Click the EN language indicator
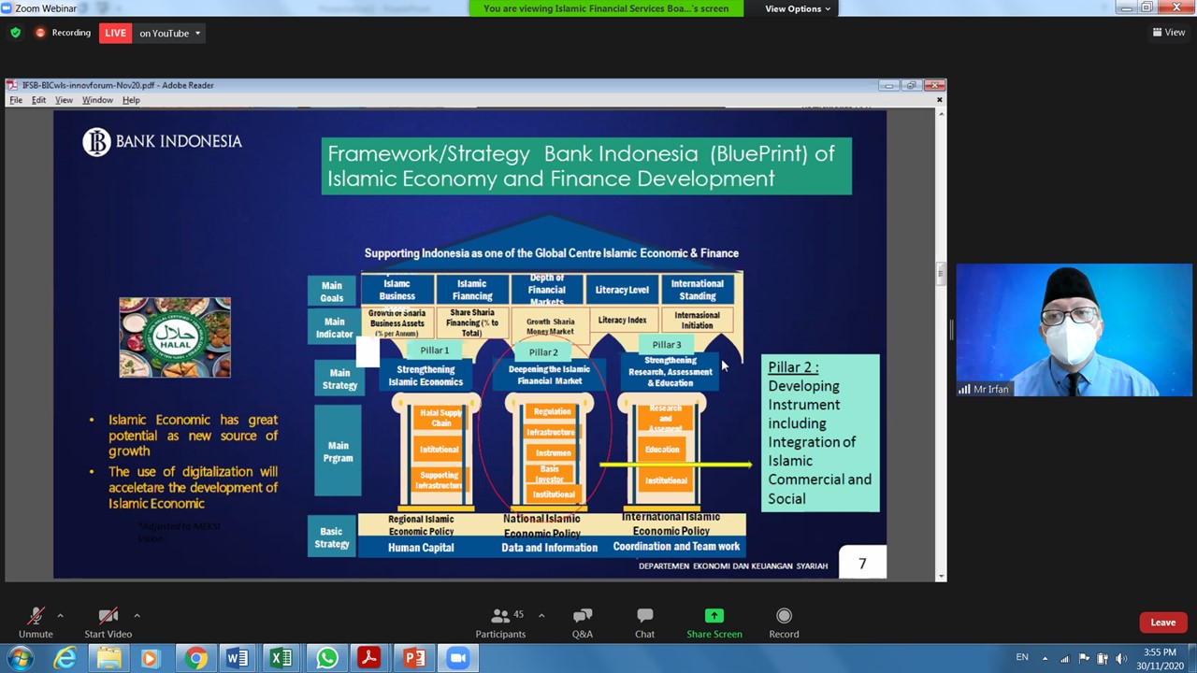1197x673 pixels. click(1022, 658)
